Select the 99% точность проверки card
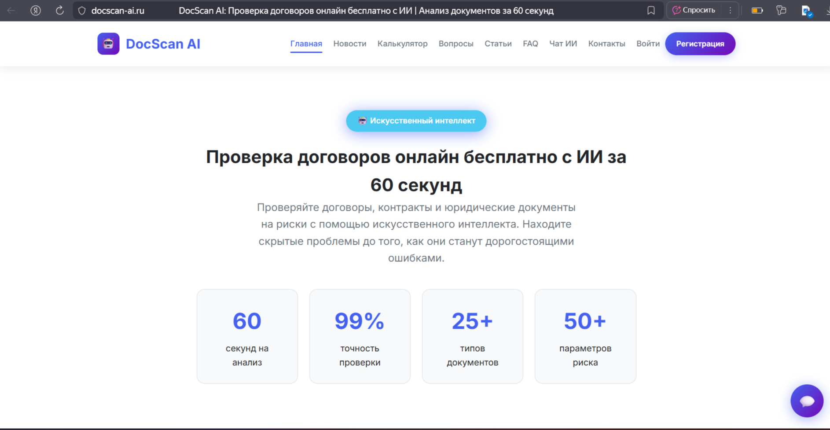Viewport: 830px width, 430px height. coord(360,336)
